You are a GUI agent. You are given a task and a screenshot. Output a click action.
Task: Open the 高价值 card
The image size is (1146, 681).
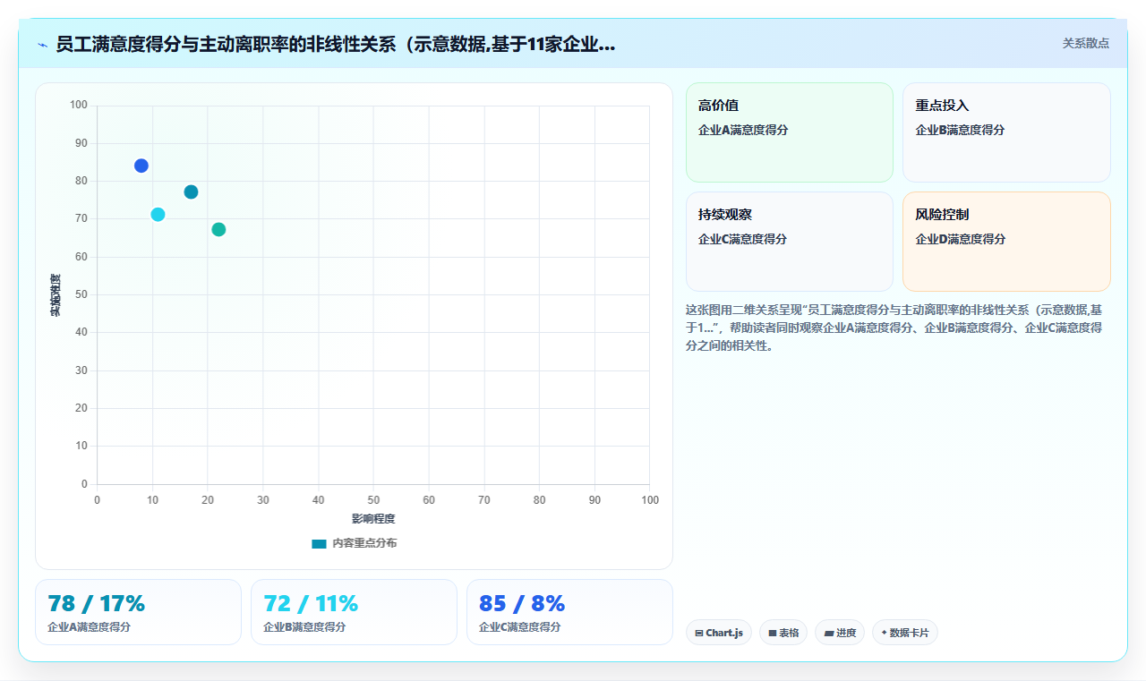coord(790,132)
